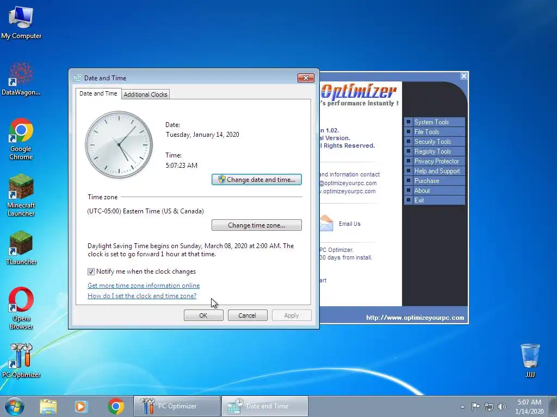Screen dimensions: 557x417
Task: Click the 5:07:23 AM time text
Action: (x=182, y=165)
